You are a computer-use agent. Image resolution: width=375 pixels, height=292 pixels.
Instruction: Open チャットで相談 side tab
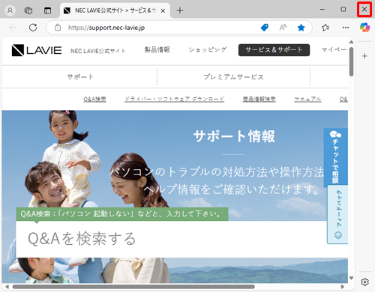[336, 156]
